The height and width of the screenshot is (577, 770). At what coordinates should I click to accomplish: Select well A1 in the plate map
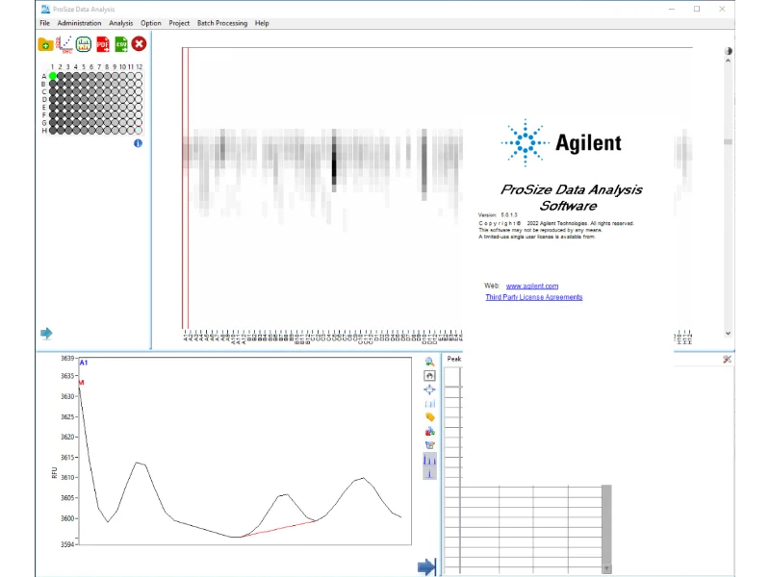coord(54,76)
